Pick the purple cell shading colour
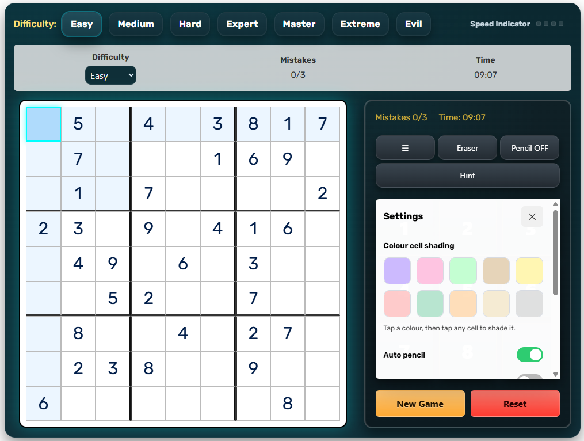The image size is (584, 441). [x=397, y=271]
